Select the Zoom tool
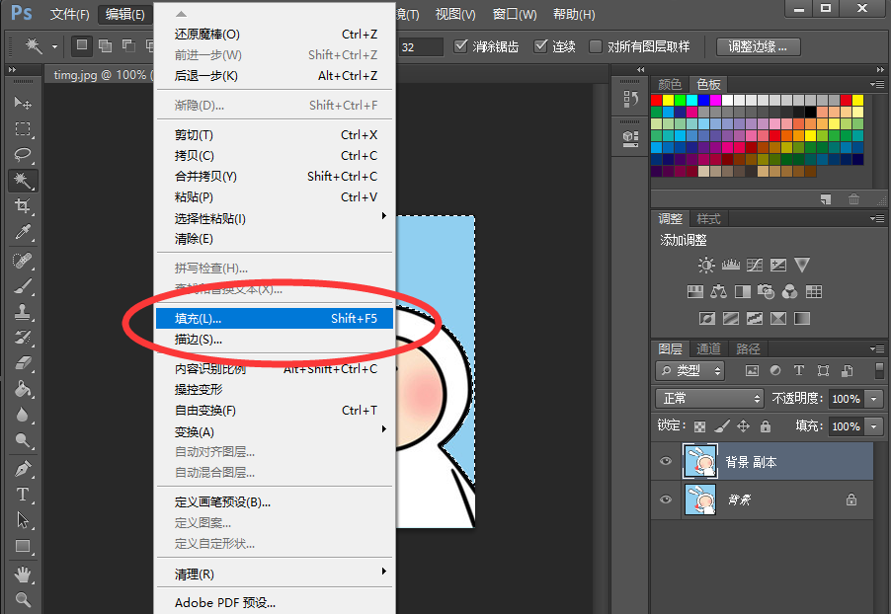The height and width of the screenshot is (614, 891). pyautogui.click(x=23, y=599)
